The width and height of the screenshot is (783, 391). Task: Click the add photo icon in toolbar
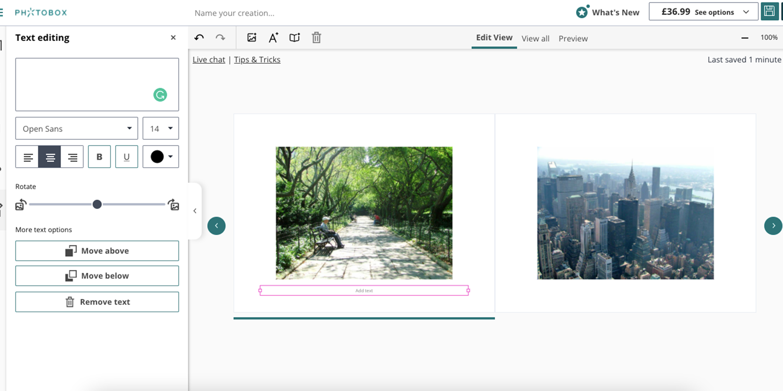click(x=252, y=38)
